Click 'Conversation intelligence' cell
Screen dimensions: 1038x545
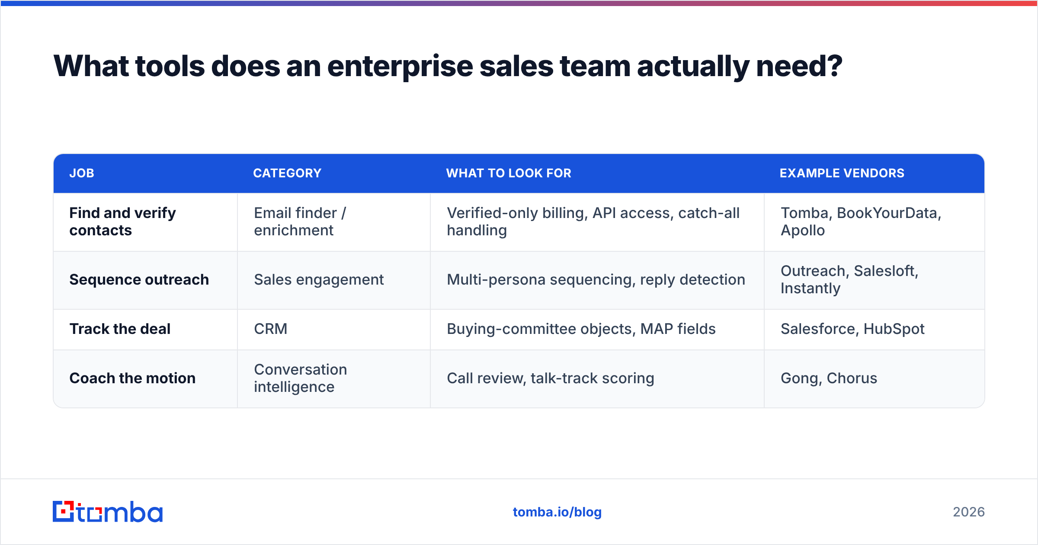[334, 378]
